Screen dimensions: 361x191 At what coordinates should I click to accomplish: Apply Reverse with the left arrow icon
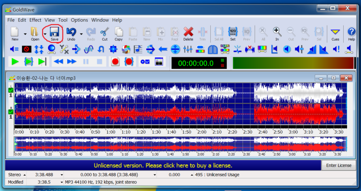pos(163,49)
